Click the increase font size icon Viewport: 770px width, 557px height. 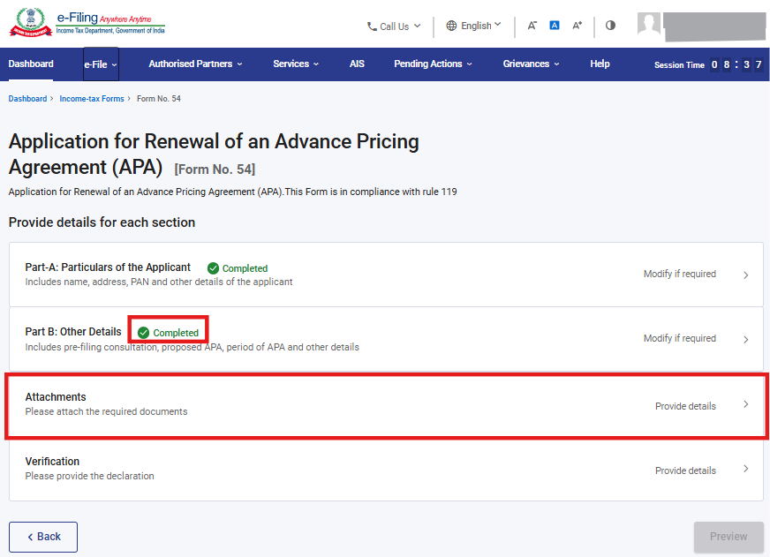[x=577, y=26]
